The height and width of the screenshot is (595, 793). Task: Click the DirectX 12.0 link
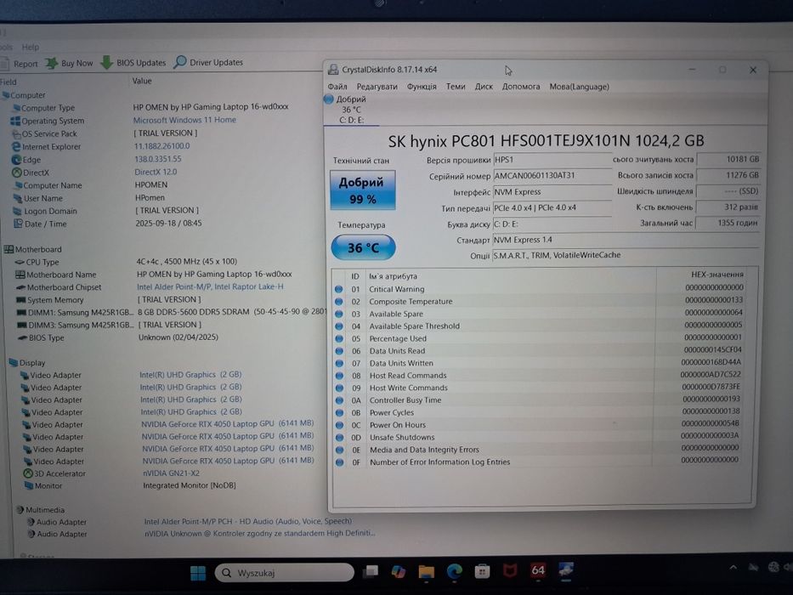click(x=156, y=172)
